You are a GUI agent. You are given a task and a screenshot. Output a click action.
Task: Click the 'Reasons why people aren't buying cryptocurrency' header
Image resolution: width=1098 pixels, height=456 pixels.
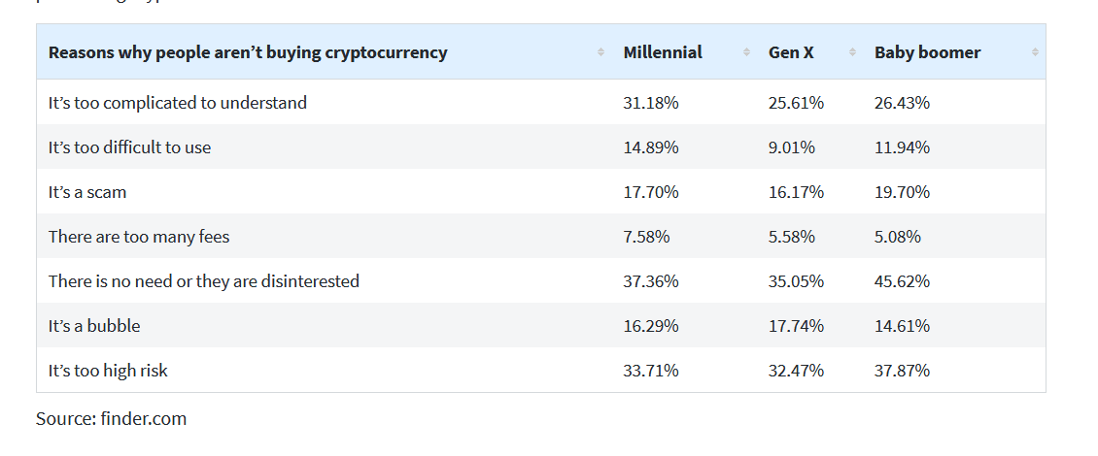pos(248,52)
